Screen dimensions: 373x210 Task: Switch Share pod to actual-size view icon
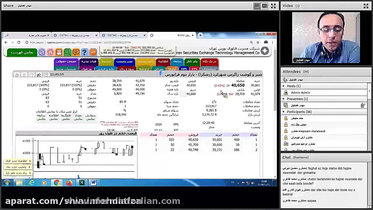(265, 6)
